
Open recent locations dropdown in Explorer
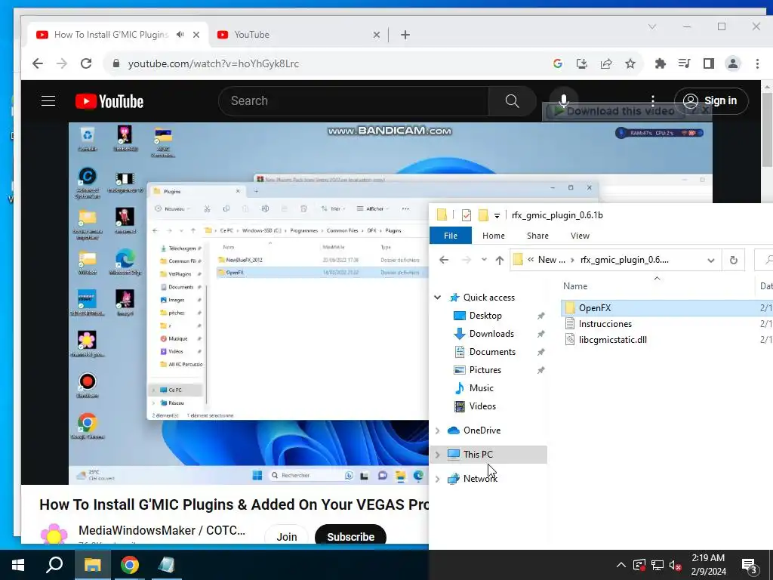484,260
